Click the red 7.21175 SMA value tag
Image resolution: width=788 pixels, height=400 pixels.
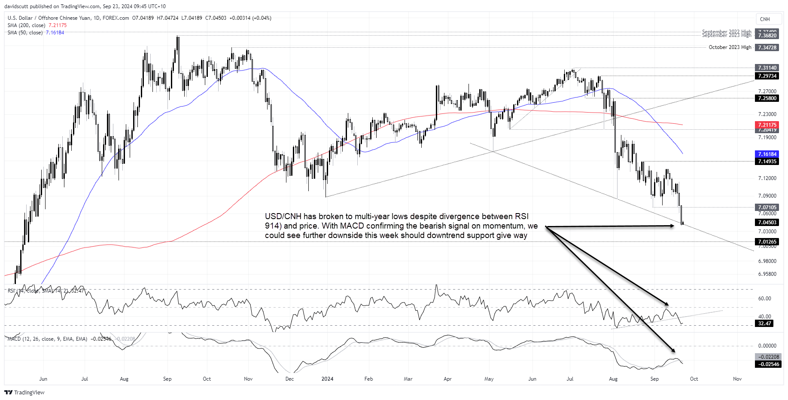coord(767,125)
